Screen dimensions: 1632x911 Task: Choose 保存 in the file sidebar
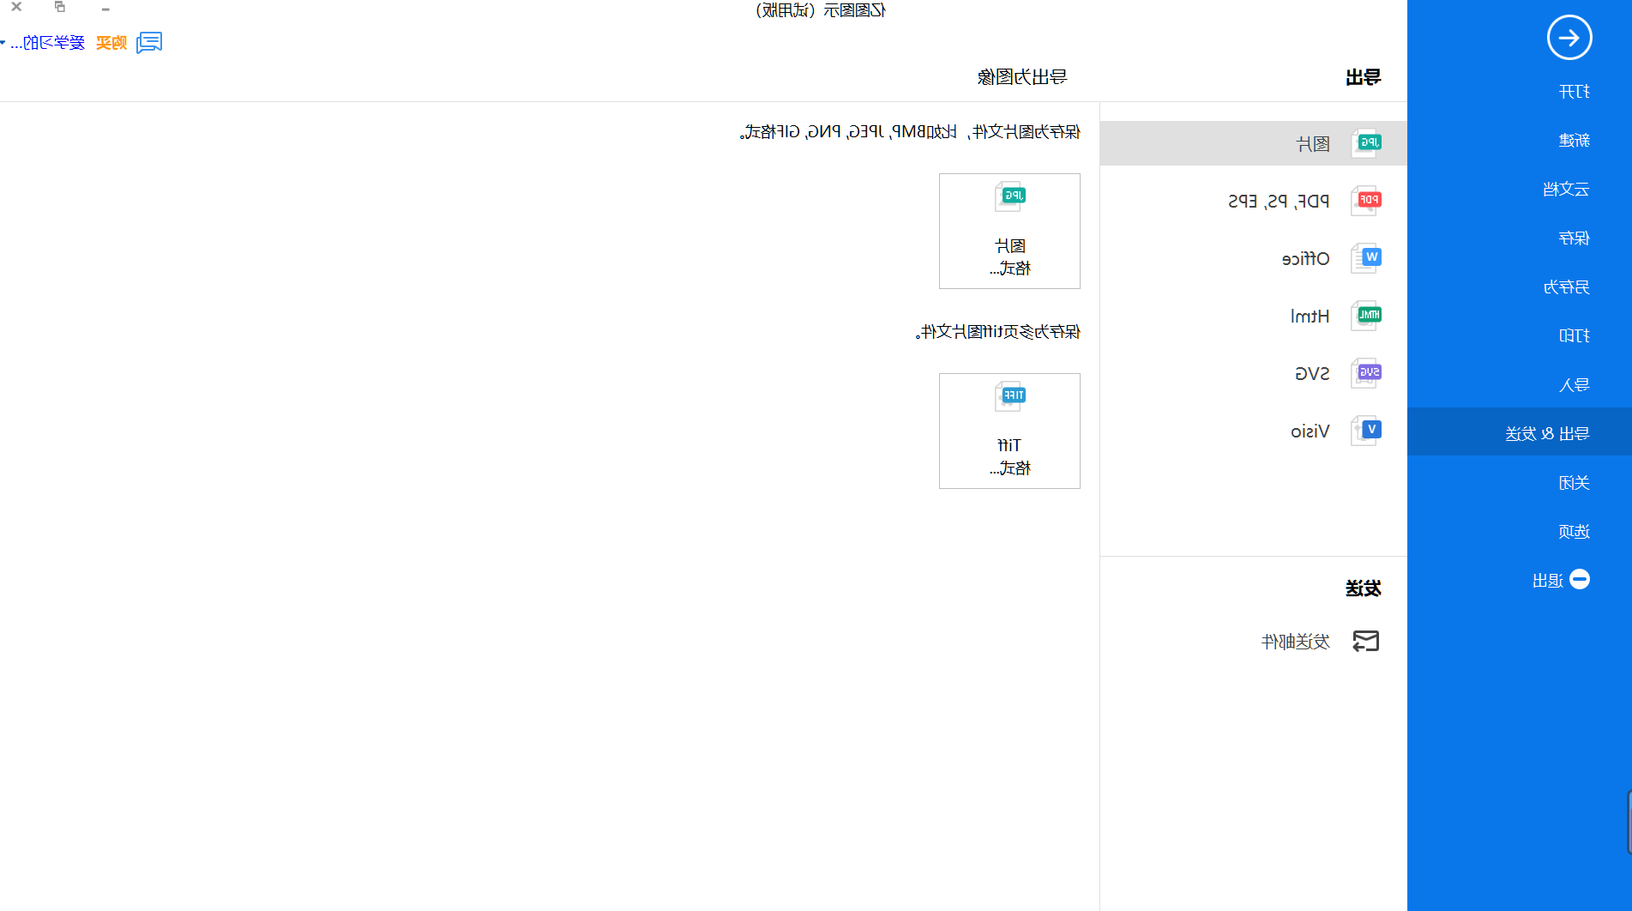click(x=1574, y=238)
